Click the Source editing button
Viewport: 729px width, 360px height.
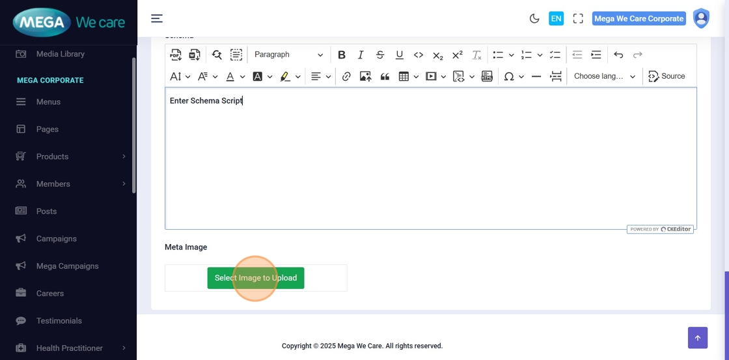[x=667, y=77]
